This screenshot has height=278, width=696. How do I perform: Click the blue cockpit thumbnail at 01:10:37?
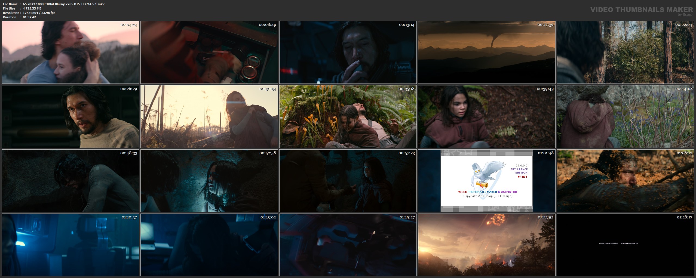click(x=70, y=245)
